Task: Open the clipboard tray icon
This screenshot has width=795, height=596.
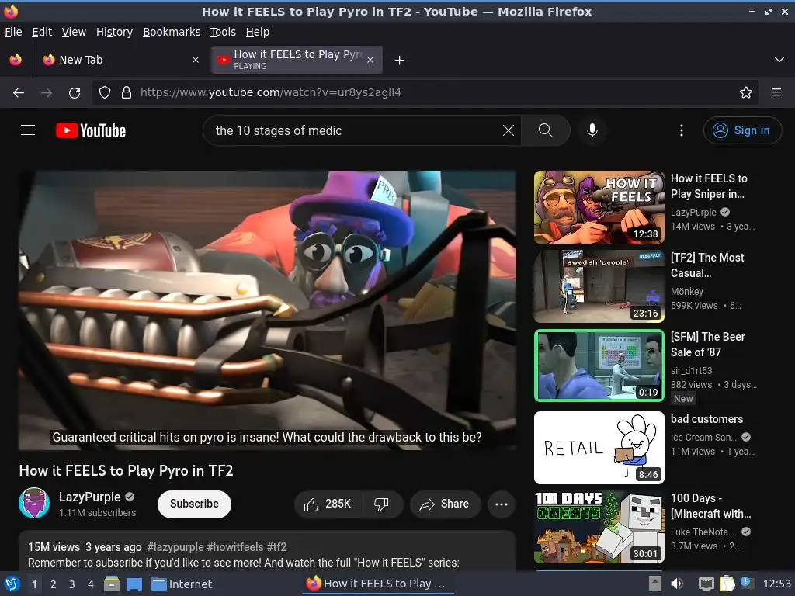Action: point(727,584)
